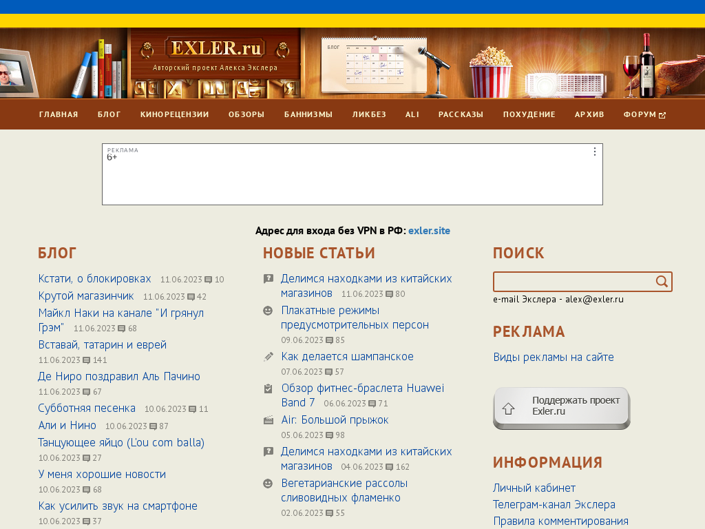The width and height of the screenshot is (705, 529).
Task: Open 'Плакатные режимы предусмотрительных персон' article
Action: 355,318
